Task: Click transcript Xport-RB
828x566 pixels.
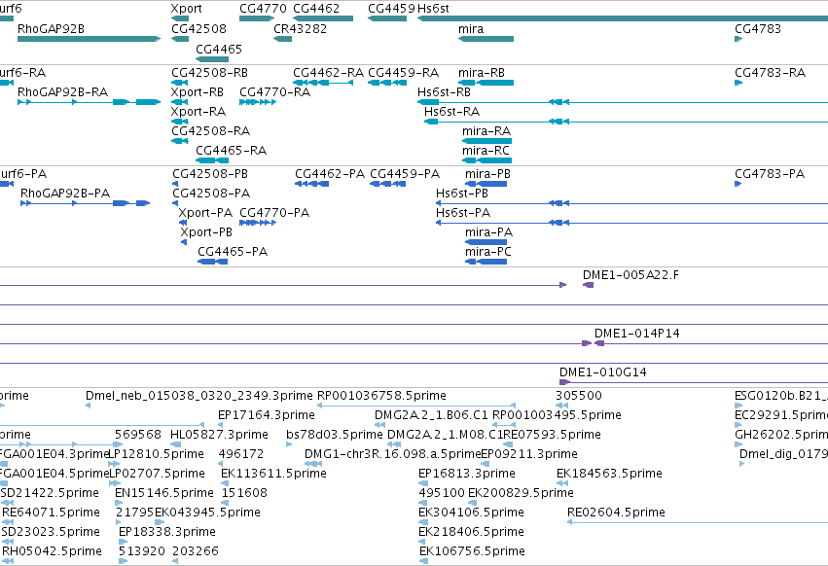Action: click(180, 102)
